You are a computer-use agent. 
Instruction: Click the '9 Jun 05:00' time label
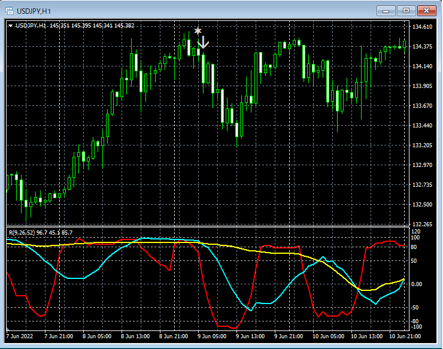tap(212, 336)
